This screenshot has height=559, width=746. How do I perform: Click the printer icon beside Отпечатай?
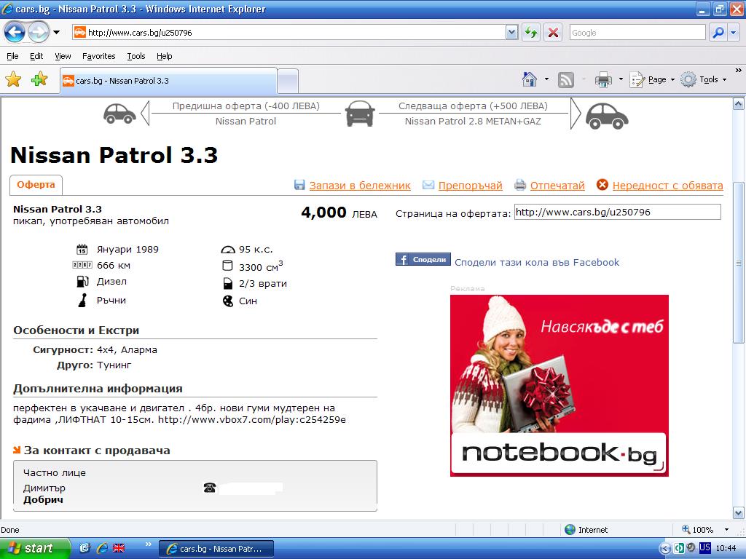(520, 185)
